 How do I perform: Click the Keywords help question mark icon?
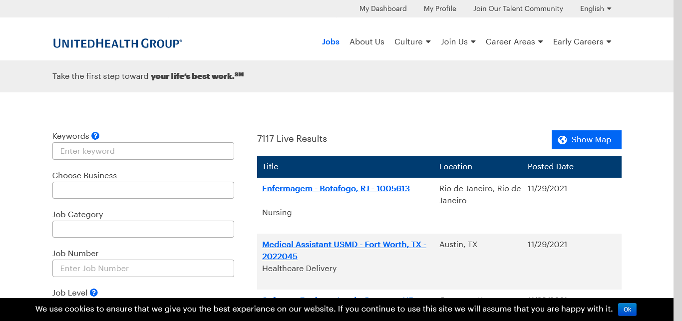95,136
